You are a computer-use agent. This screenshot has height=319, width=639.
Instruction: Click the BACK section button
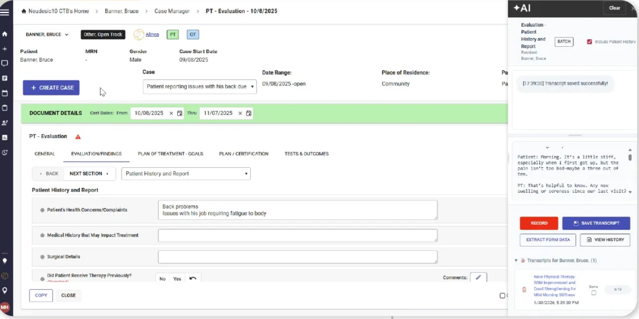[49, 174]
